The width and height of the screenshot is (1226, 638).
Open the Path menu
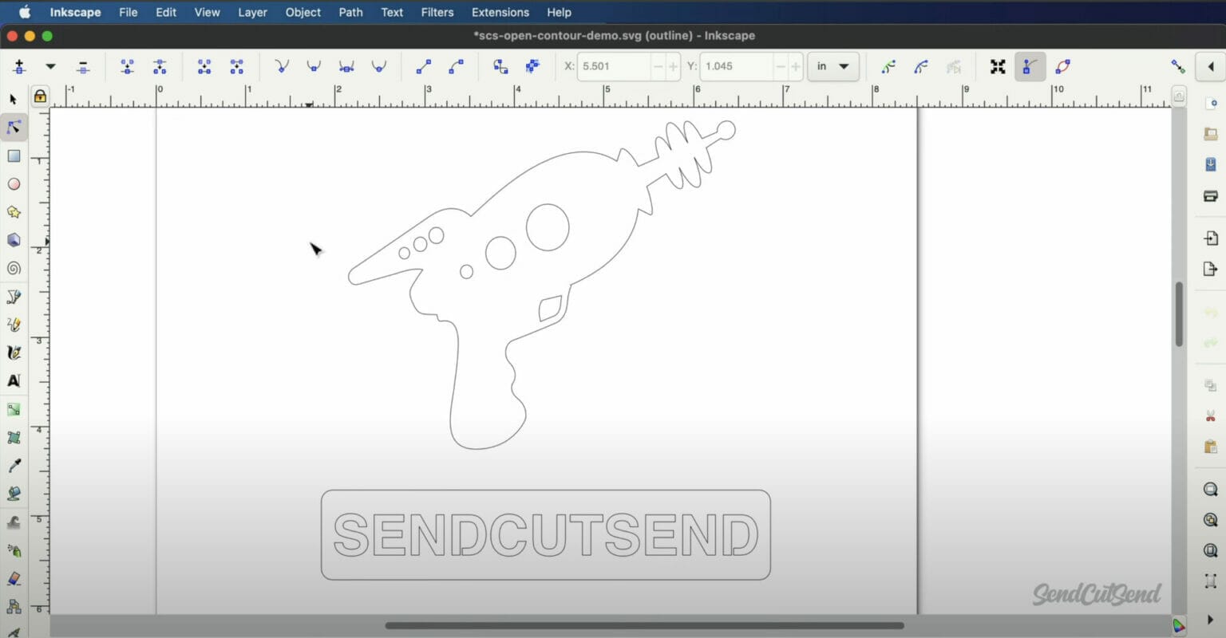(350, 12)
